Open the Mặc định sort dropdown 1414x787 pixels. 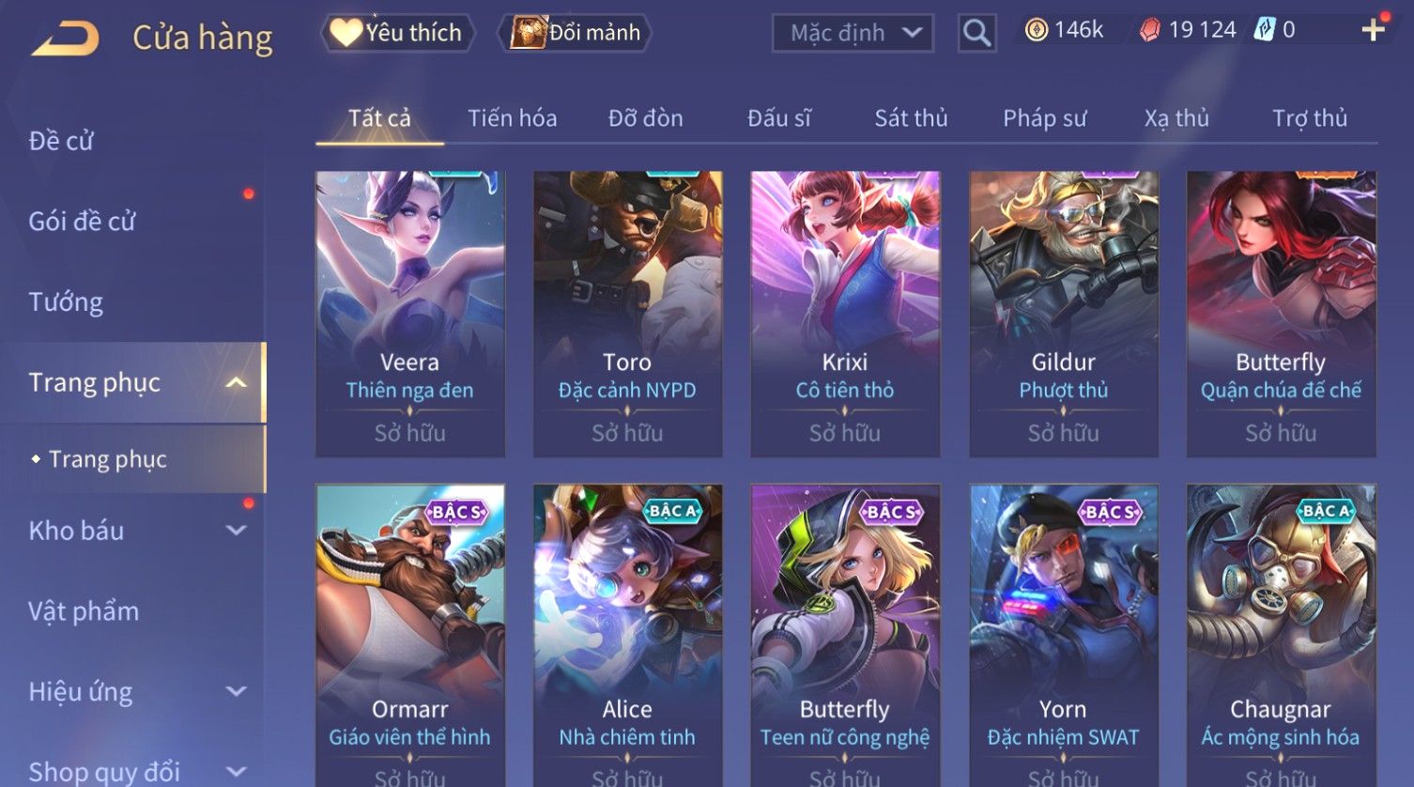tap(853, 34)
